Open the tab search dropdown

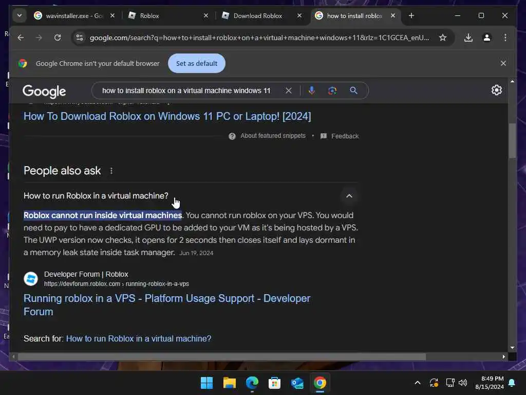[20, 15]
